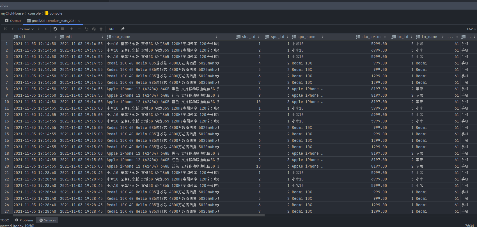Click the sku_price column icon
The height and width of the screenshot is (227, 477).
tap(358, 37)
